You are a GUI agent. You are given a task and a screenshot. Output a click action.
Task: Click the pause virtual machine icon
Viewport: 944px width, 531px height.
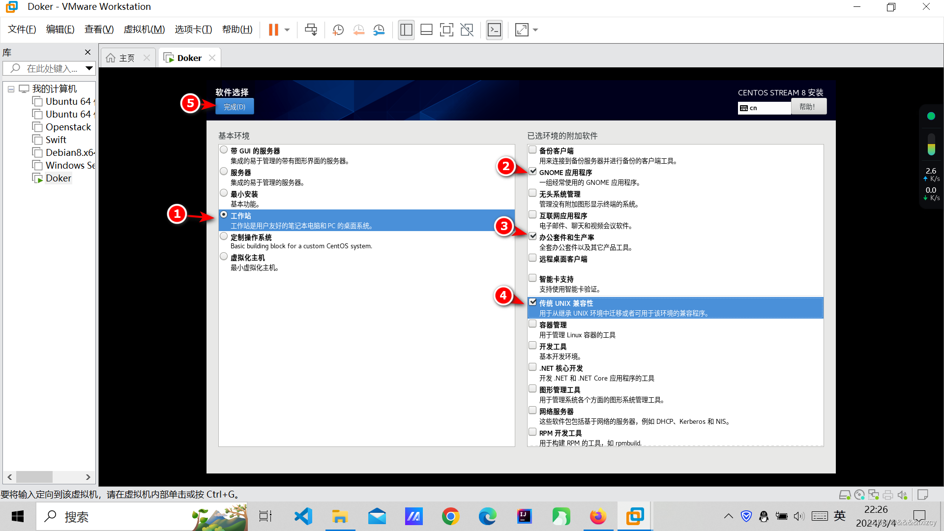coord(273,30)
